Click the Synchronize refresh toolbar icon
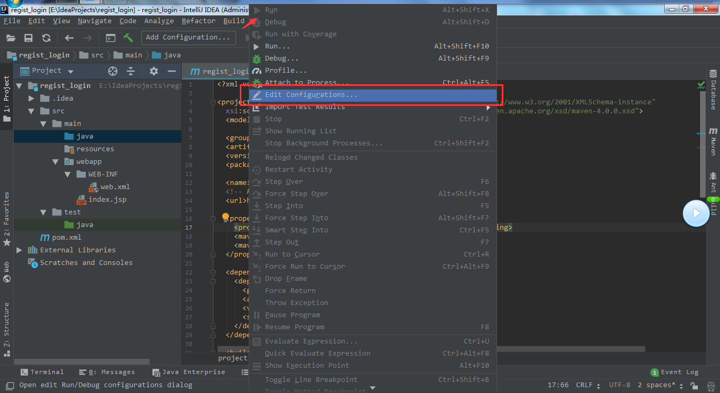This screenshot has width=720, height=393. (x=46, y=38)
